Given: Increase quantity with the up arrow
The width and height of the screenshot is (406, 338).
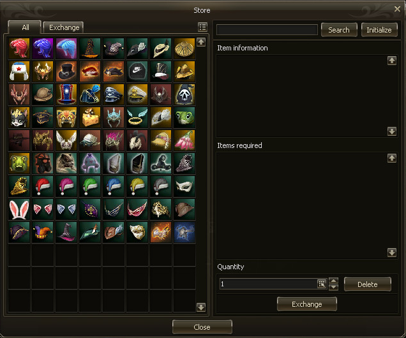Looking at the screenshot, I should point(333,281).
